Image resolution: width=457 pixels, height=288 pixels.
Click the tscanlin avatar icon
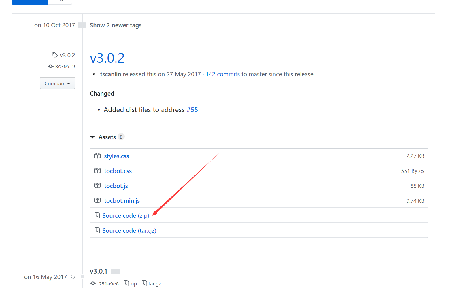coord(94,75)
